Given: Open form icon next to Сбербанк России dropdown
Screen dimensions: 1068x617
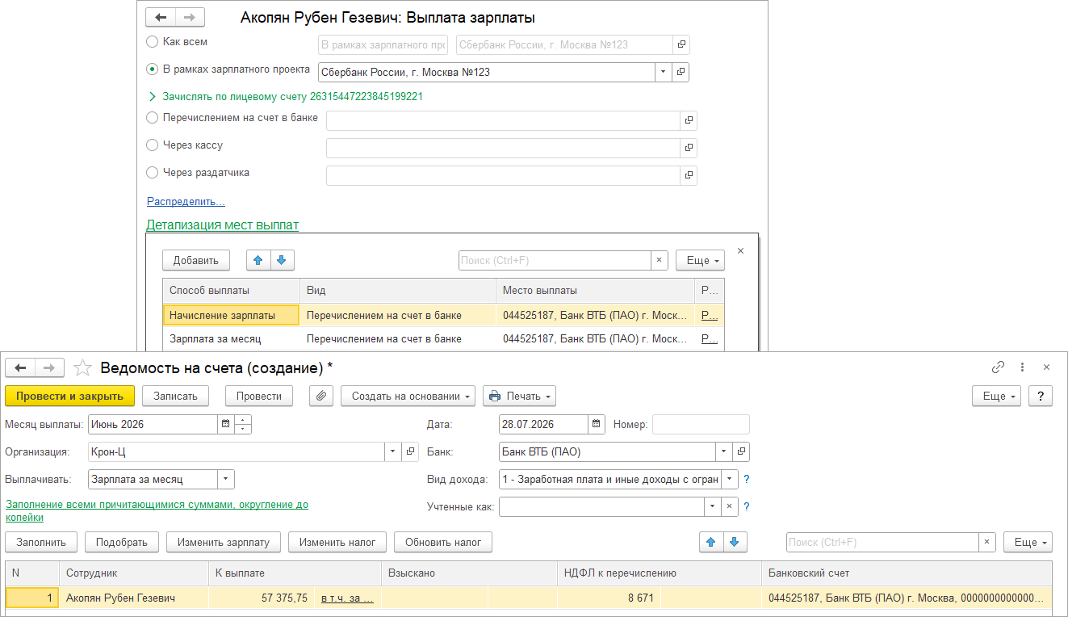Looking at the screenshot, I should point(681,72).
